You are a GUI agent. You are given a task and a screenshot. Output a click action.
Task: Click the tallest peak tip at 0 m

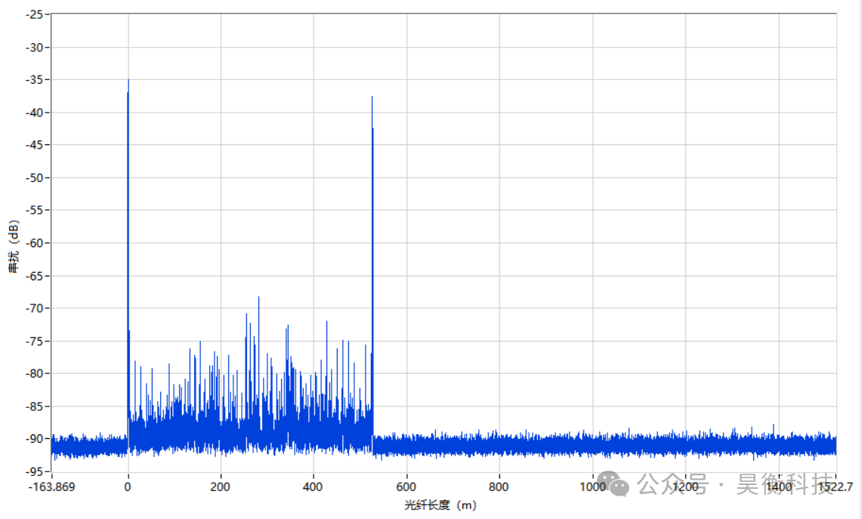128,80
